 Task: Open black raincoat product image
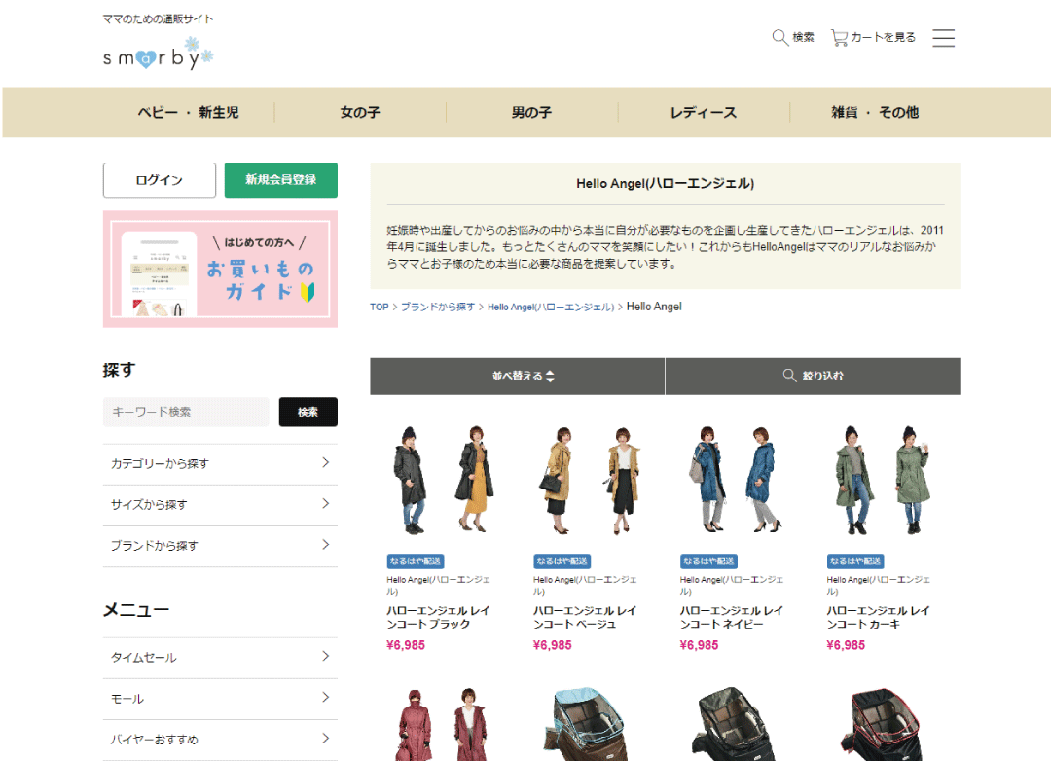[x=443, y=480]
